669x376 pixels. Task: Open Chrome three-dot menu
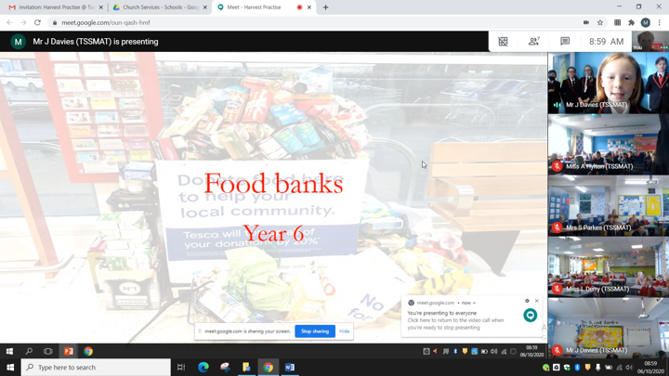click(x=660, y=22)
